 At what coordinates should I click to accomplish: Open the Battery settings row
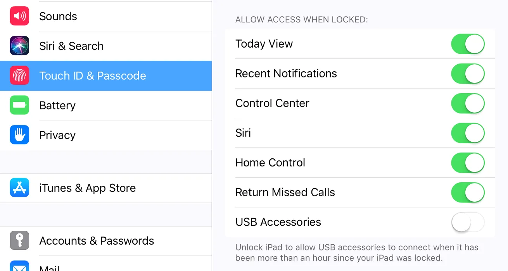57,105
